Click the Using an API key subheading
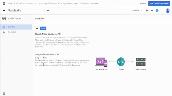The height and width of the screenshot is (96, 172). tap(41, 58)
